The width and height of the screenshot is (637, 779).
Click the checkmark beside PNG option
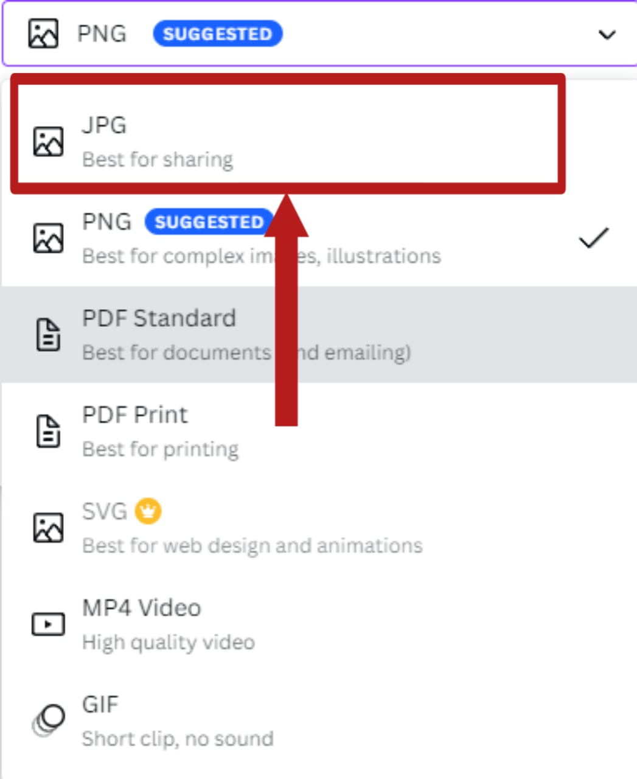pyautogui.click(x=593, y=238)
